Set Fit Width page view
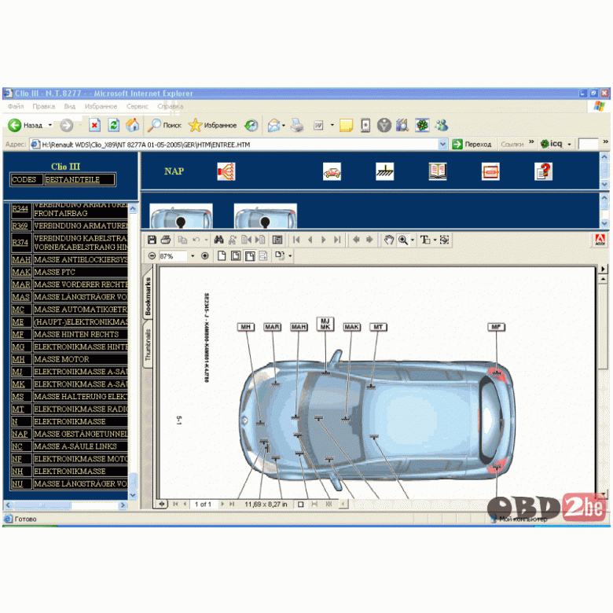 (250, 256)
